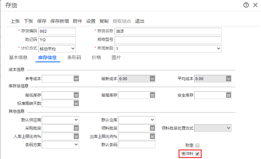This screenshot has height=159, width=261.
Task: Click the 保存 button
Action: [42, 21]
